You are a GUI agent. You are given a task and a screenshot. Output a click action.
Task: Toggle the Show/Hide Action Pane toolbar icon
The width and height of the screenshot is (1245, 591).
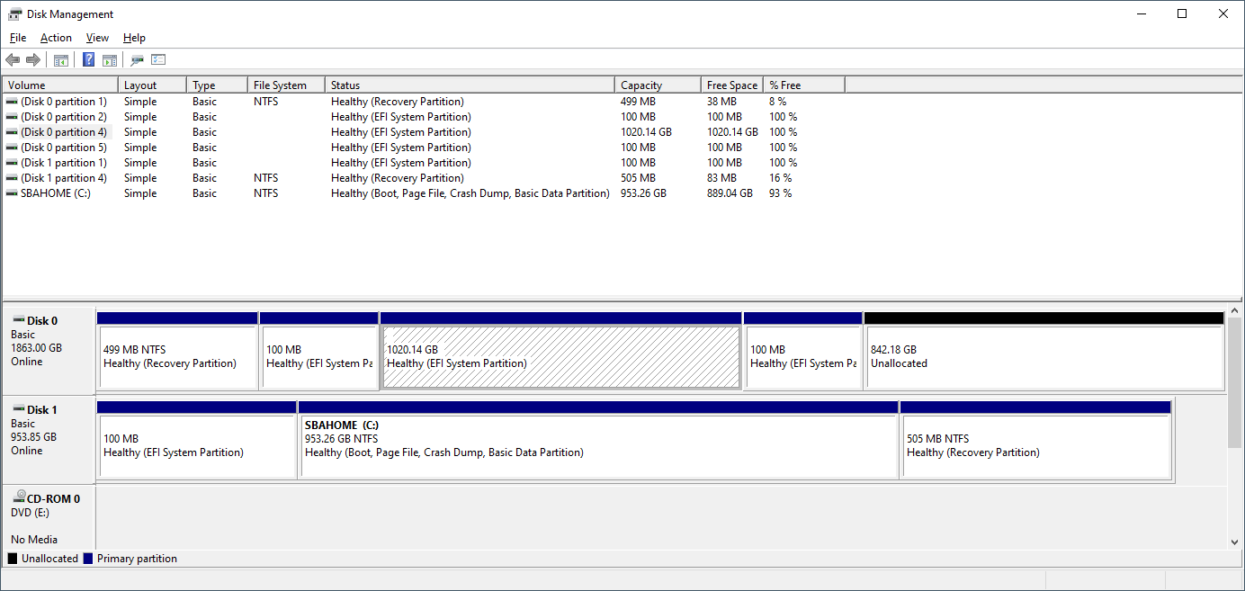110,60
